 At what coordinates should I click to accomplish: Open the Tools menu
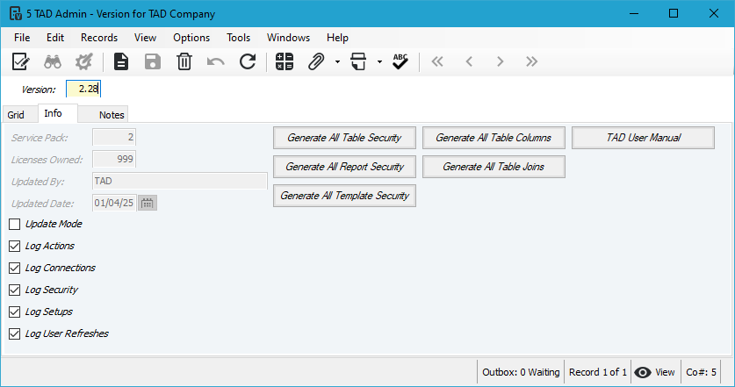239,38
